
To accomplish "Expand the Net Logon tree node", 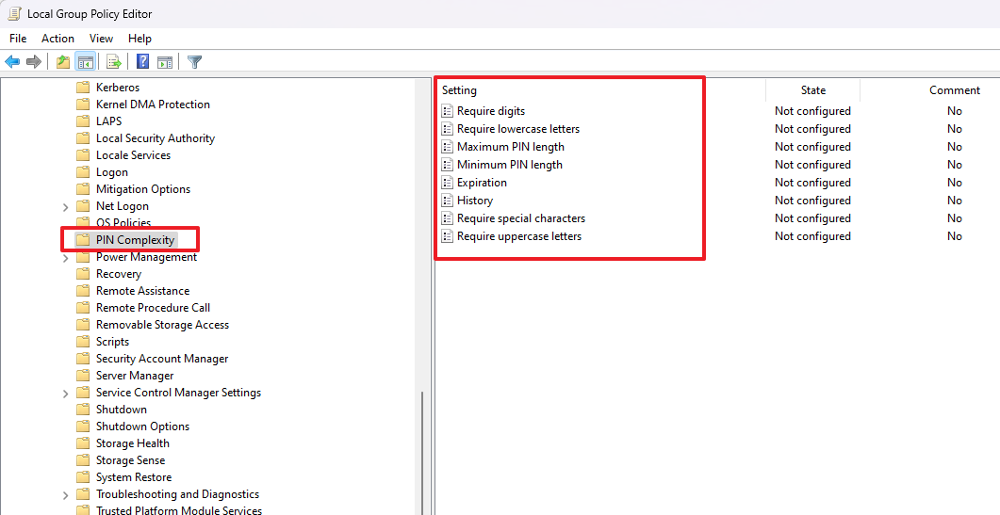I will pyautogui.click(x=66, y=206).
